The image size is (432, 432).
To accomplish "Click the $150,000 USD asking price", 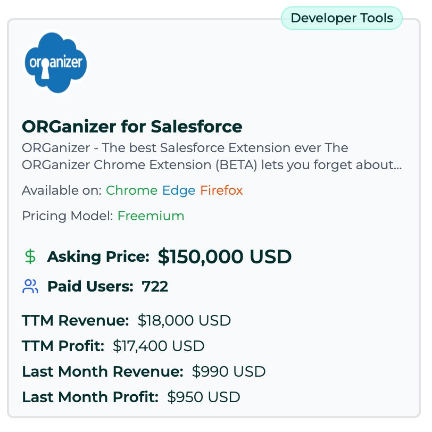I will pos(225,256).
